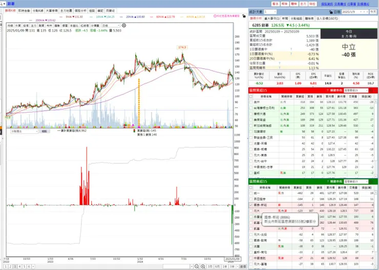379x270 pixels.
Task: Toggle the padlock icon above the chart
Action: [244, 16]
